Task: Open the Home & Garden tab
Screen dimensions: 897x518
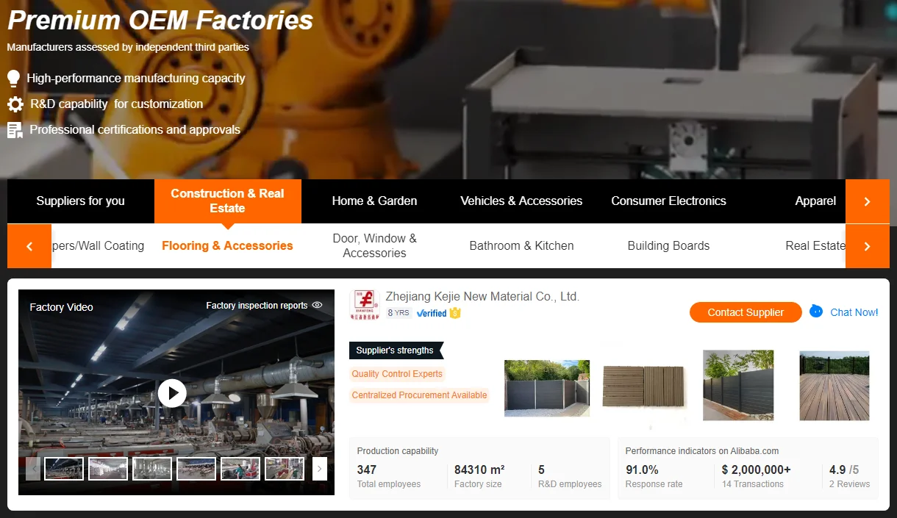Action: pyautogui.click(x=374, y=201)
